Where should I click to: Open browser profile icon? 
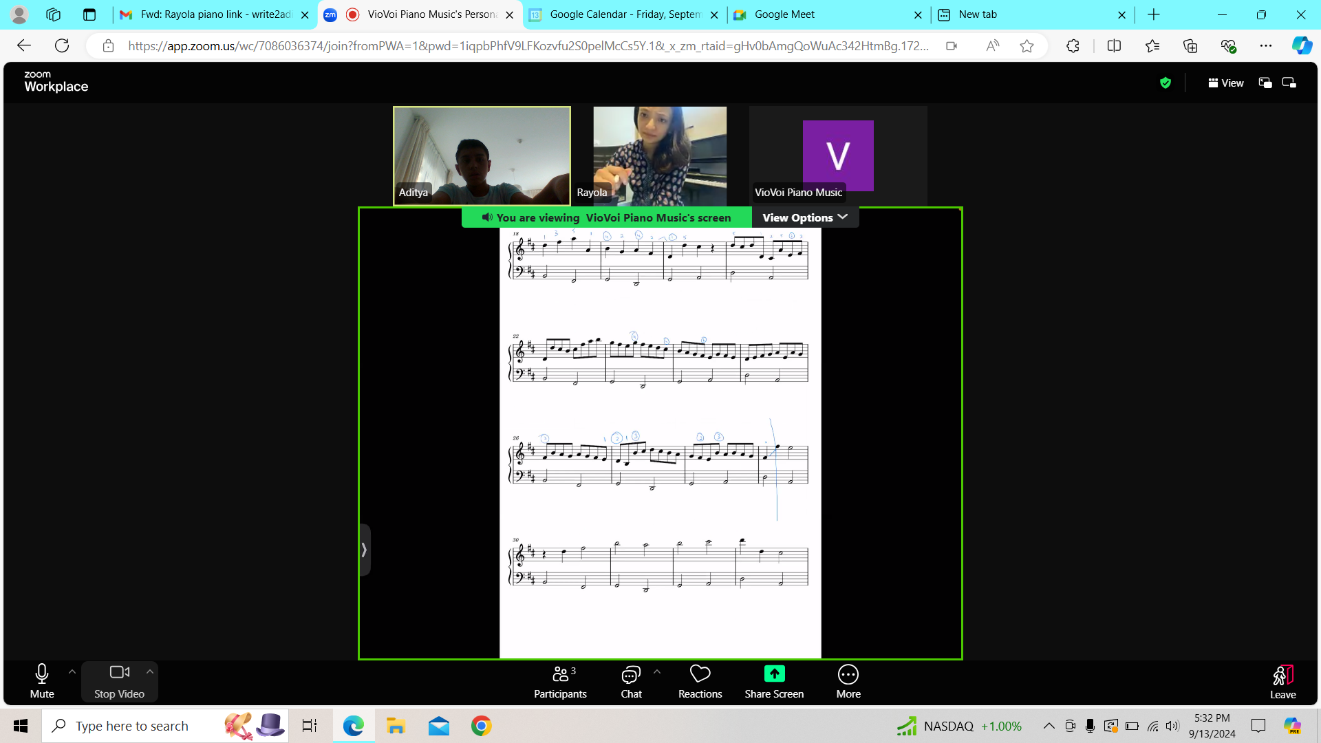[19, 14]
